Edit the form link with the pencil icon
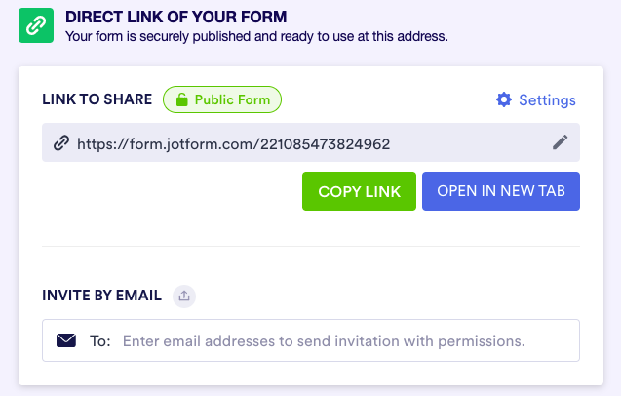The image size is (621, 396). point(560,142)
